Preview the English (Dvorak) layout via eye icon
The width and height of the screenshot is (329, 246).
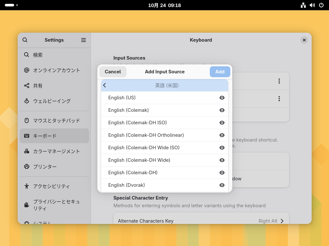222,185
